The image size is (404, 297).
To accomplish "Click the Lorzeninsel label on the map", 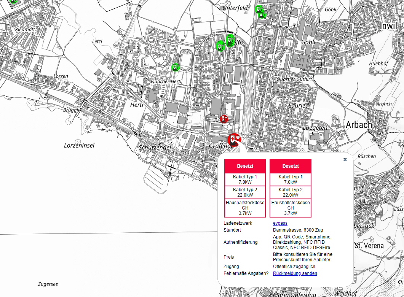I will [x=79, y=145].
